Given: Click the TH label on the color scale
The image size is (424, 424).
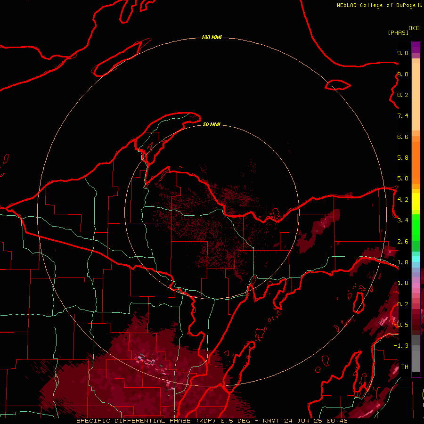Looking at the screenshot, I should click(405, 367).
